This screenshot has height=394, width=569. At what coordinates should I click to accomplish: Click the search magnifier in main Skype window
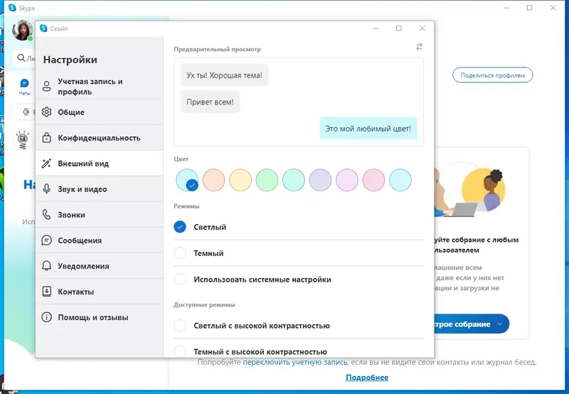[x=21, y=58]
